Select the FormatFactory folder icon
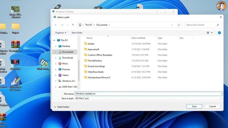 pos(85,60)
